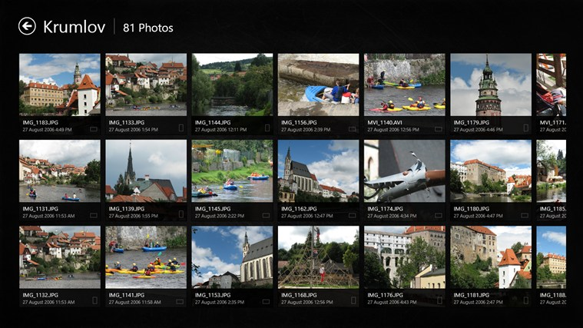Click the portrait icon on IMG_1132.JPG tile
This screenshot has width=583, height=328.
tap(94, 300)
